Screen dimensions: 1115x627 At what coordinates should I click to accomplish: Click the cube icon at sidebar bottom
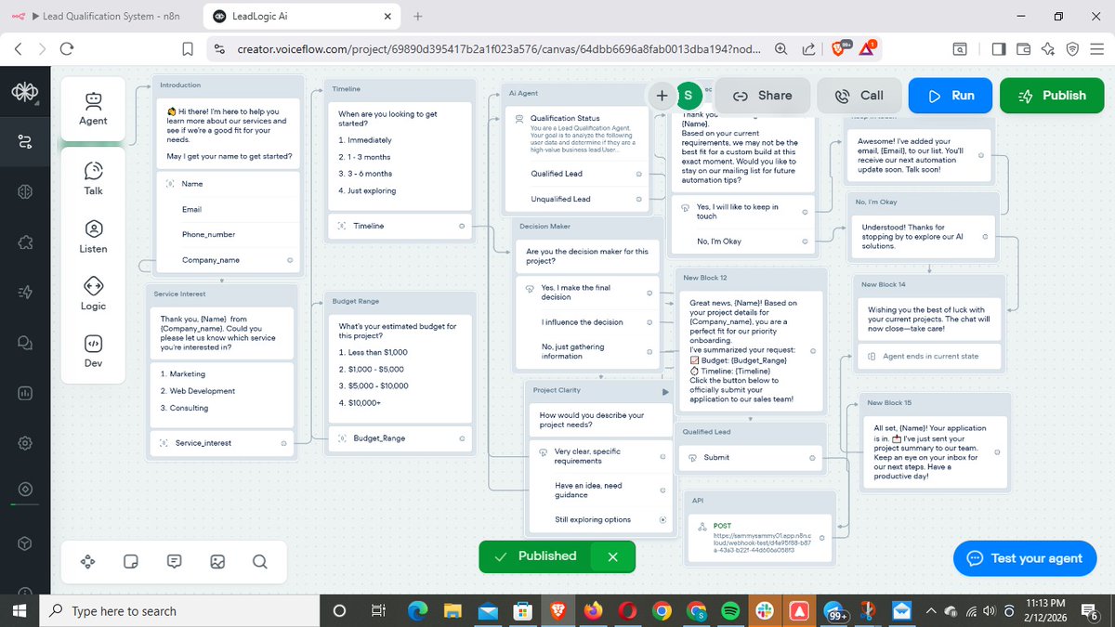(x=24, y=542)
